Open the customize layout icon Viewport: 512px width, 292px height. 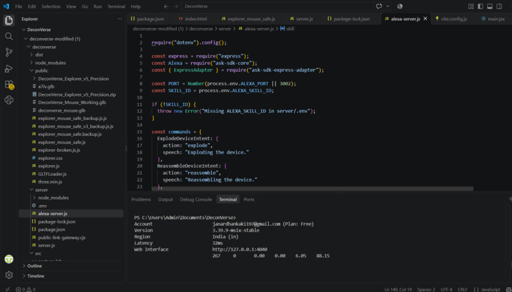pos(471,6)
